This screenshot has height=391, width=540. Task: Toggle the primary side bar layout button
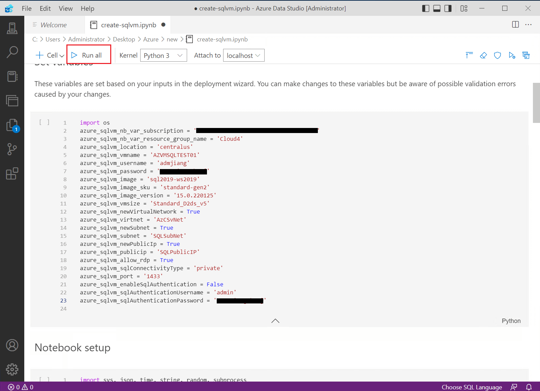click(426, 8)
